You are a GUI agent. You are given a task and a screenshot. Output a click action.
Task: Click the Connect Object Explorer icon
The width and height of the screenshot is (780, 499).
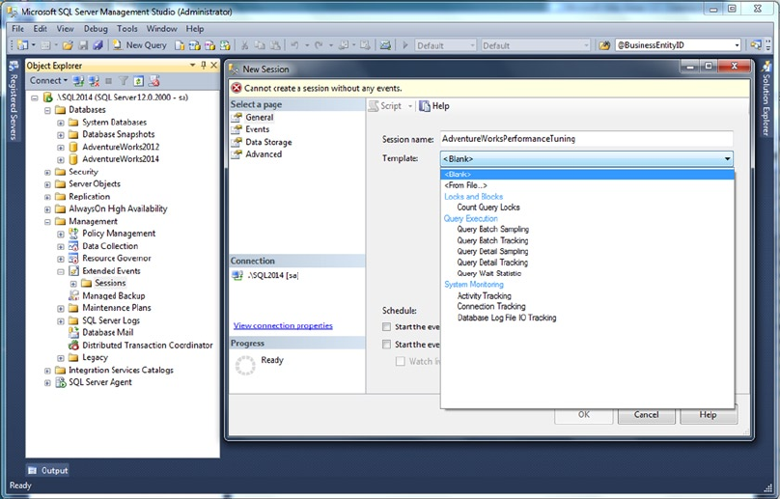click(x=78, y=81)
